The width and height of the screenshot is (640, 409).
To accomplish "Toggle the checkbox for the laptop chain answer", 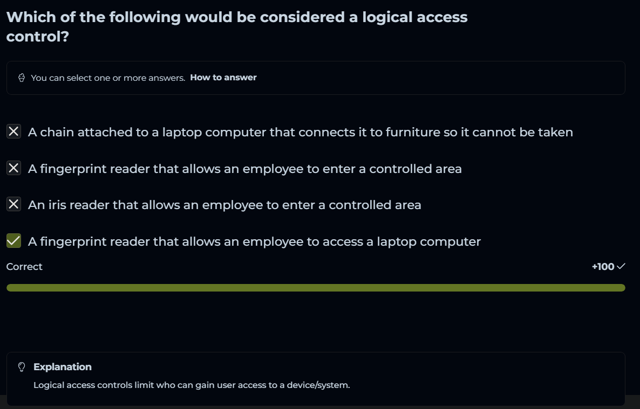I will (x=13, y=131).
